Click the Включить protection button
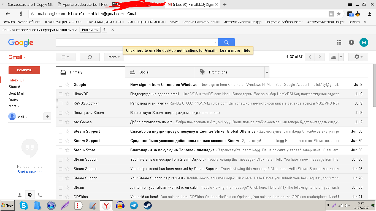This screenshot has height=211, width=376. coord(90,30)
